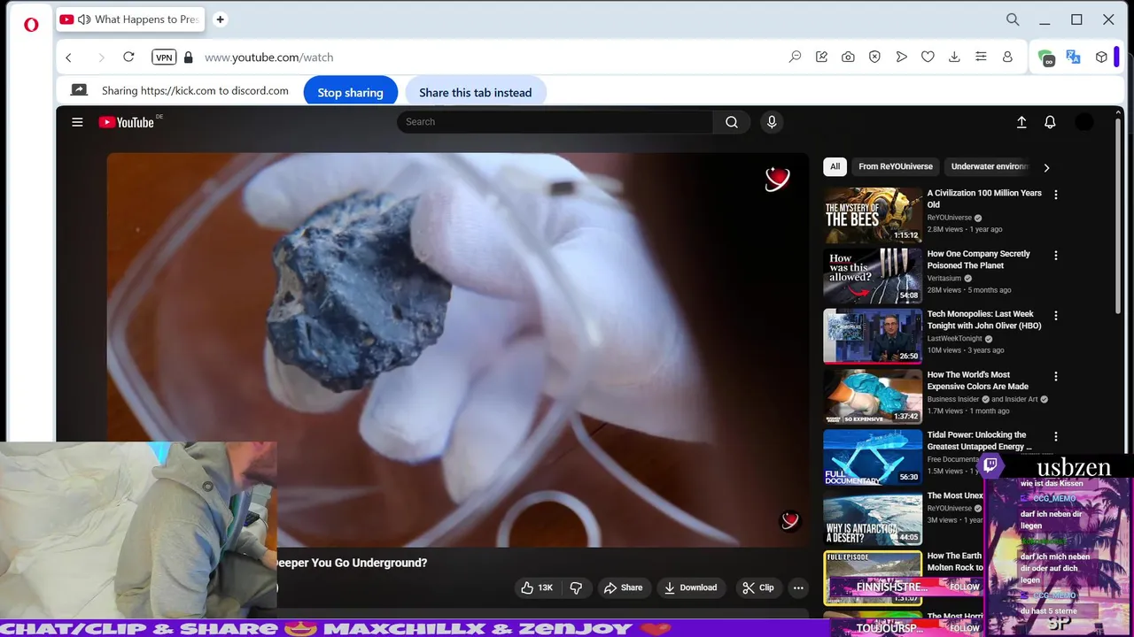
Task: Go to YouTube home via logo
Action: point(127,122)
